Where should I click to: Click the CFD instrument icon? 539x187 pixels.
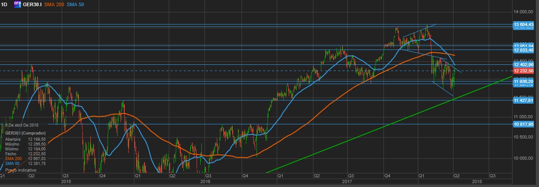click(x=18, y=4)
